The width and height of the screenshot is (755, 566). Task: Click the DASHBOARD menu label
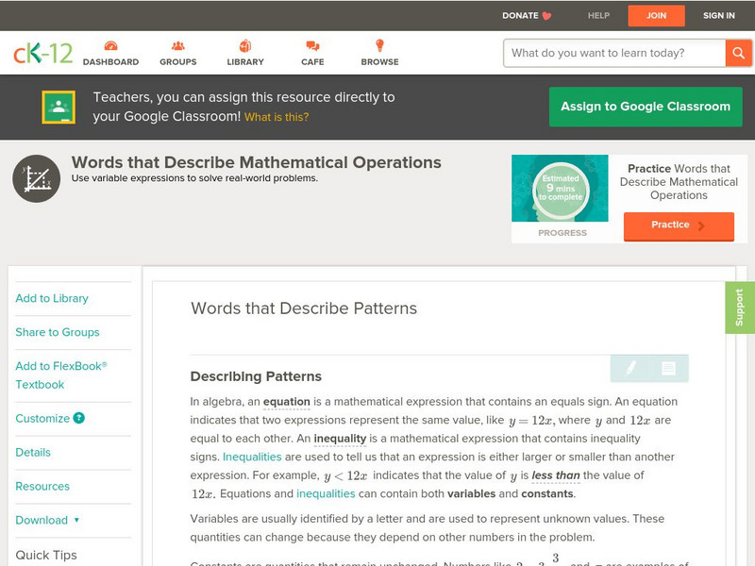pyautogui.click(x=110, y=62)
